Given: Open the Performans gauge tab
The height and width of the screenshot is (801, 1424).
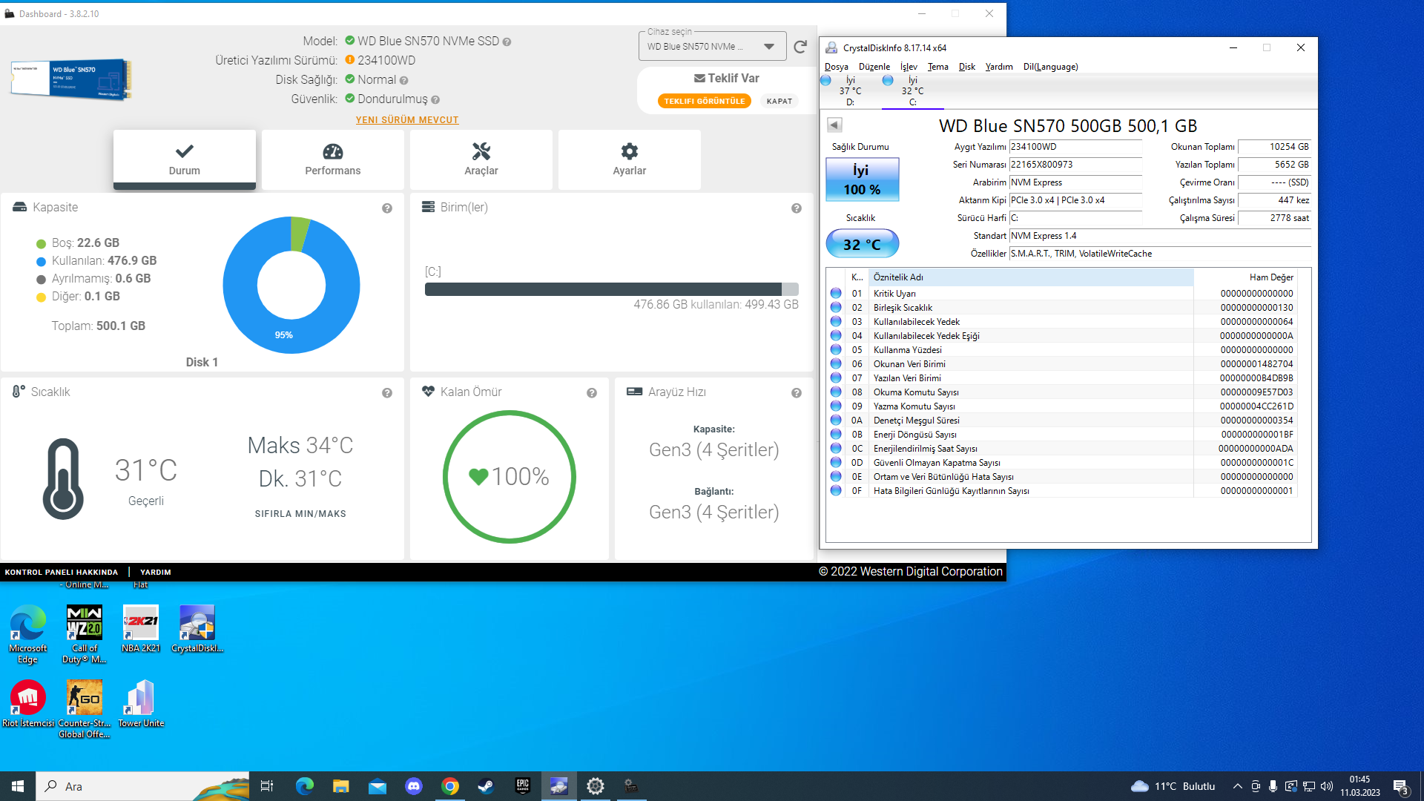Looking at the screenshot, I should tap(333, 159).
